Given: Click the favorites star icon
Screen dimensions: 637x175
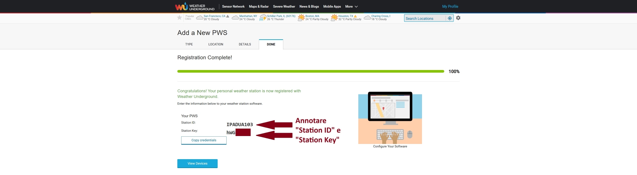Looking at the screenshot, I should pos(179,17).
